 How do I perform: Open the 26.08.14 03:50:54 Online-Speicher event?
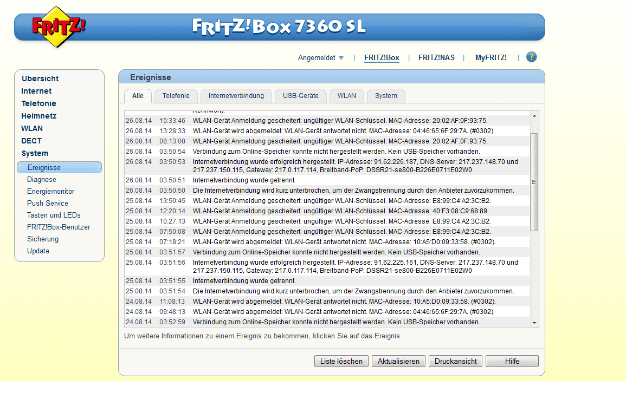pos(327,152)
